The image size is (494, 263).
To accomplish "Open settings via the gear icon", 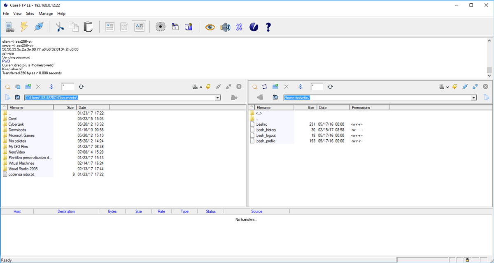I will [x=161, y=27].
